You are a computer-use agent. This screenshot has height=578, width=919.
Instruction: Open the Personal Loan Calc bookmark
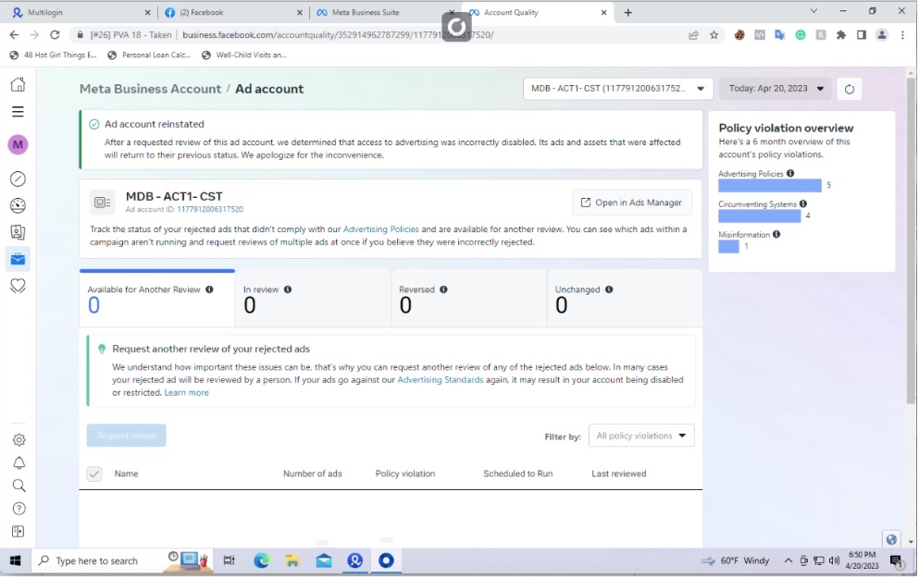[150, 55]
